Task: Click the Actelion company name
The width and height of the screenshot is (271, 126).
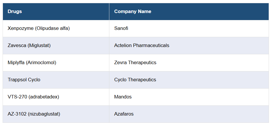Action: click(x=123, y=46)
